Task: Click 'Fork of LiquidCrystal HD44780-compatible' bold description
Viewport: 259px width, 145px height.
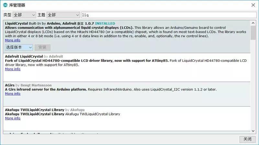Action: point(87,61)
